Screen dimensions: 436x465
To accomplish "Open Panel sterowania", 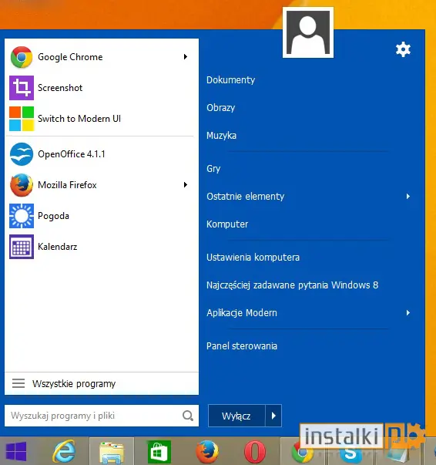I will point(242,346).
